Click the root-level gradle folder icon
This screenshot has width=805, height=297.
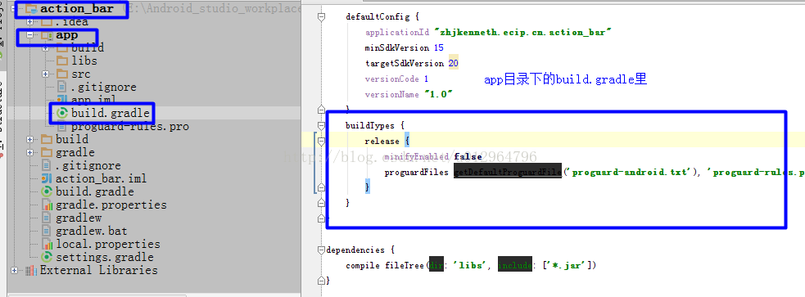[47, 153]
